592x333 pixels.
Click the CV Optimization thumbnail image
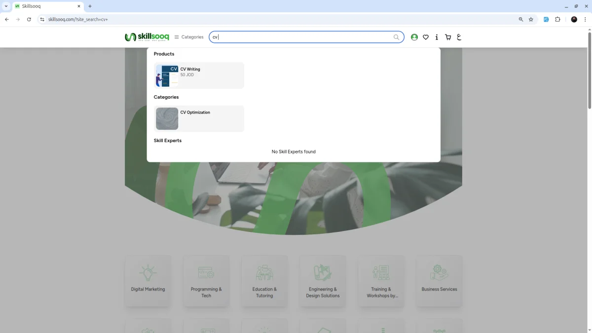[x=167, y=118]
